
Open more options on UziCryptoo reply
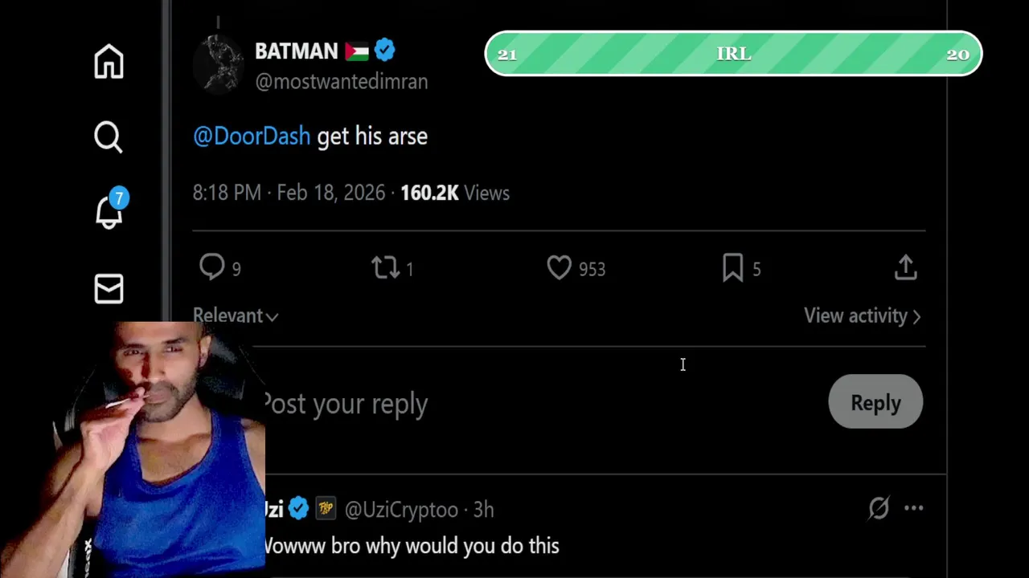pos(914,508)
